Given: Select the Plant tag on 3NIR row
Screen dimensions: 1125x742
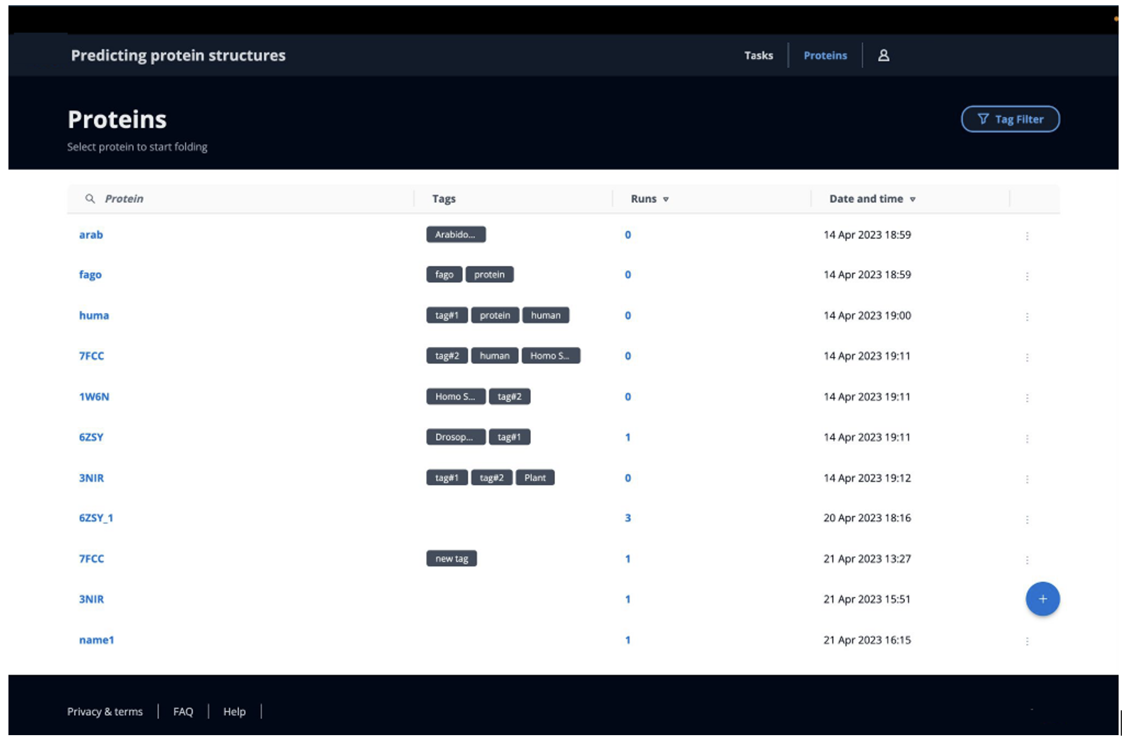Looking at the screenshot, I should pyautogui.click(x=535, y=477).
